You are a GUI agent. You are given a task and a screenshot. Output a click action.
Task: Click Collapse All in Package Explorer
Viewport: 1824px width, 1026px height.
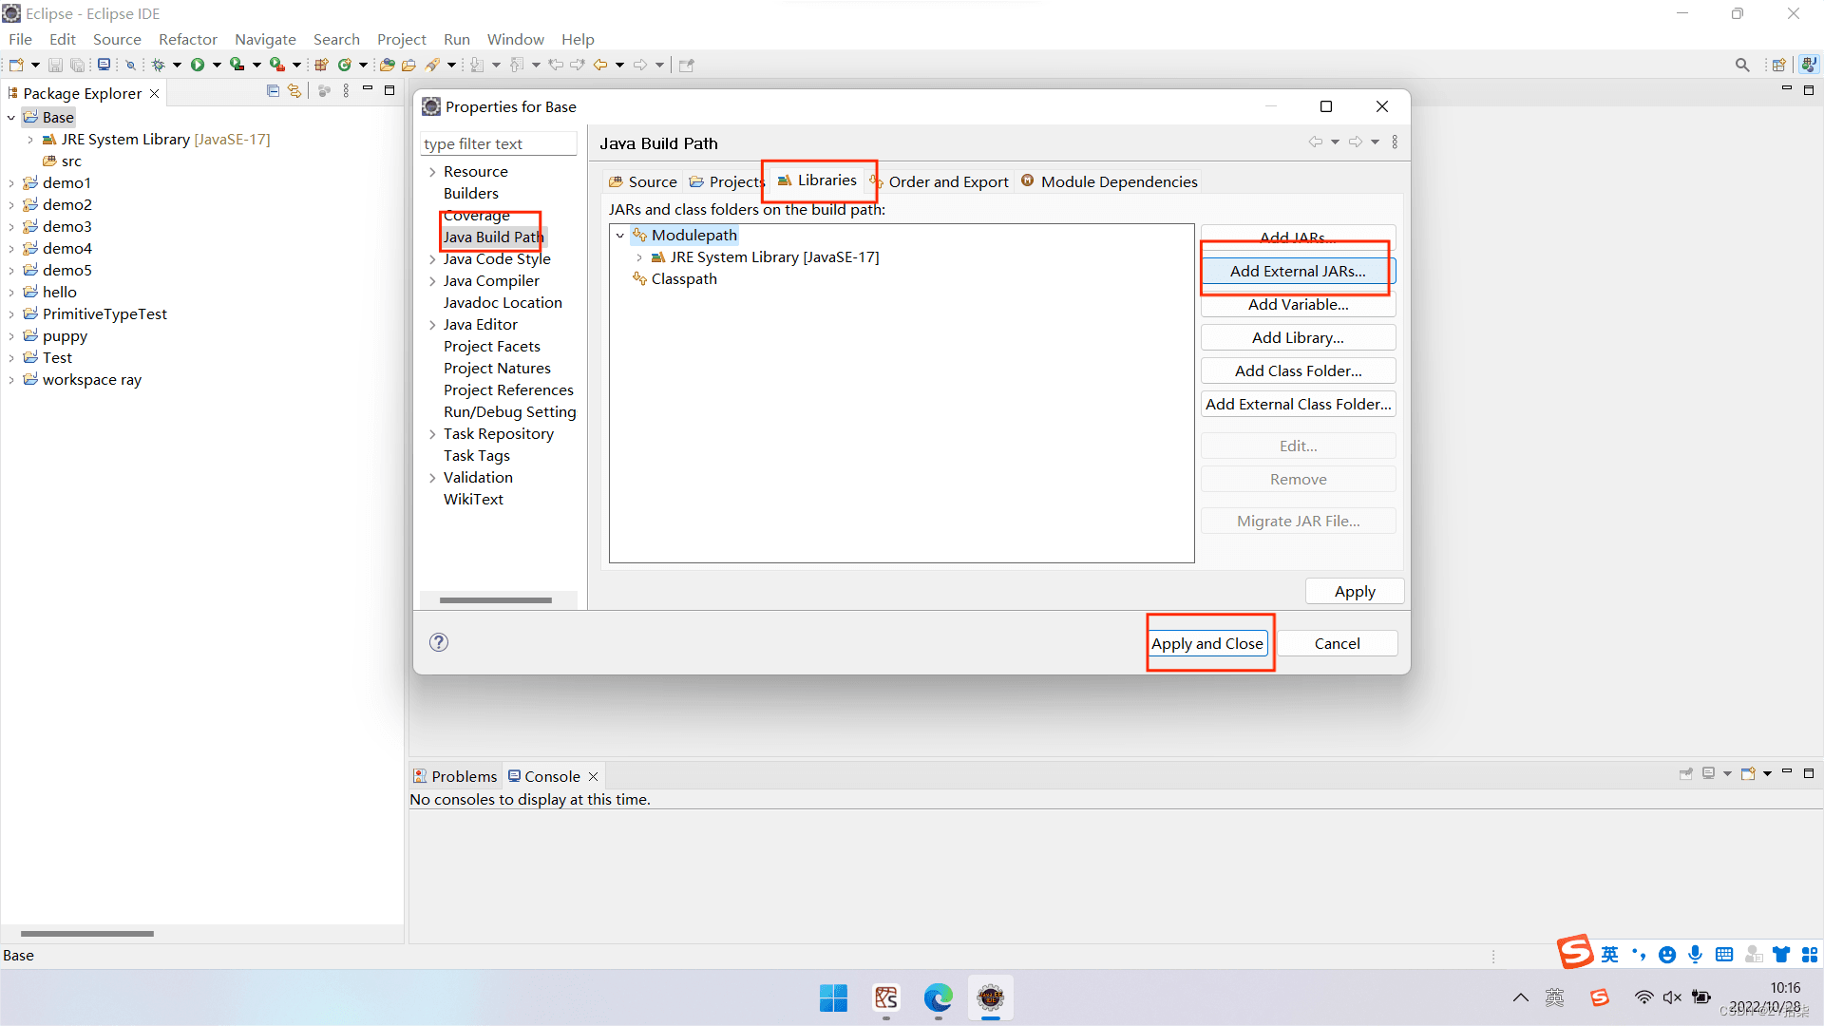[x=273, y=91]
